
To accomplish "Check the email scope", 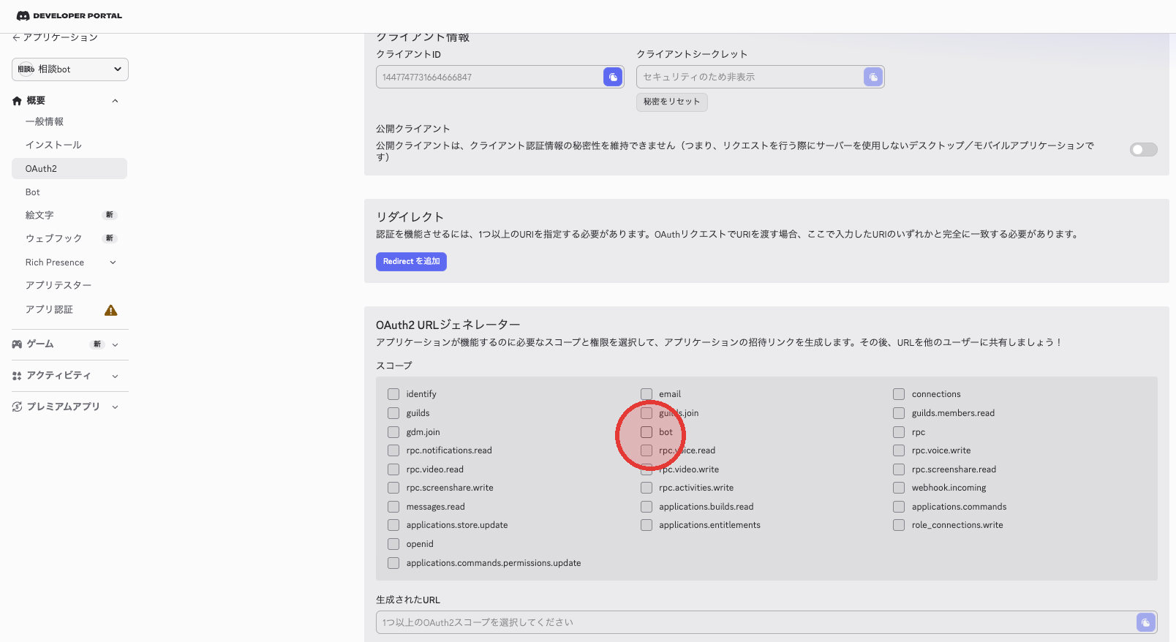I will (x=647, y=394).
